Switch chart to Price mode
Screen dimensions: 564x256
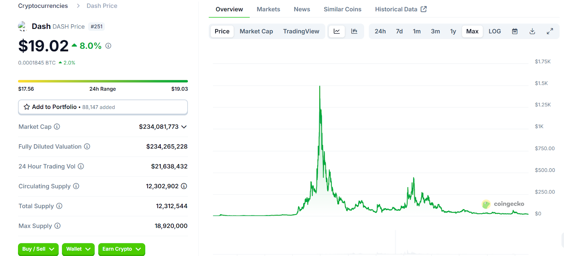pyautogui.click(x=222, y=31)
